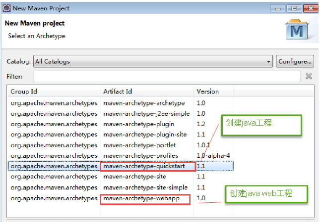Select the maven-archetype-site row
Viewport: 320px width, 222px height.
(x=121, y=177)
